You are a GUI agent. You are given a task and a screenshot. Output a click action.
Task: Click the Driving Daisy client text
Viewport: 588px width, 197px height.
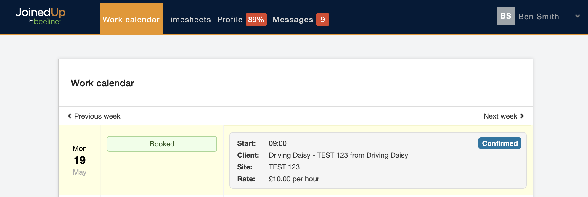coord(338,155)
